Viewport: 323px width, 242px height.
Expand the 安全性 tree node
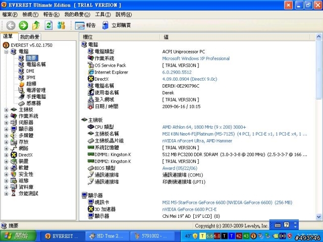coord(7,174)
